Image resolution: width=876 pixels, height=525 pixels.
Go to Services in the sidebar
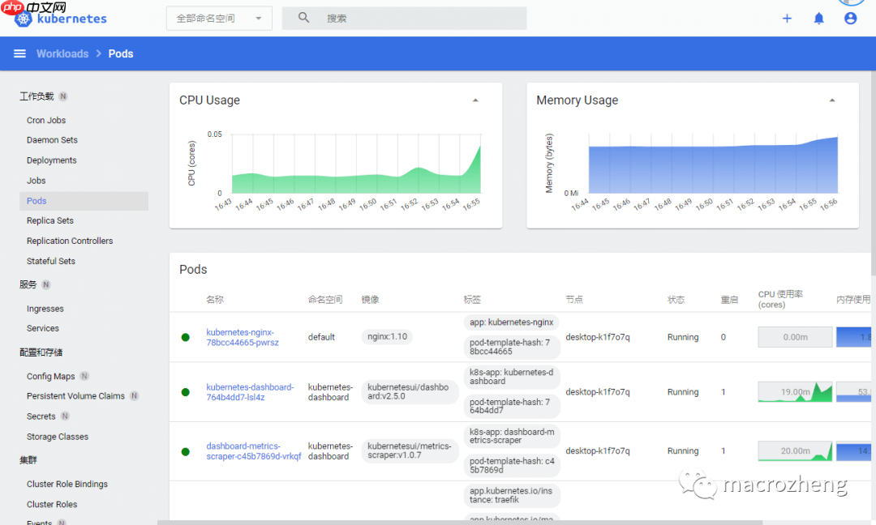(42, 328)
